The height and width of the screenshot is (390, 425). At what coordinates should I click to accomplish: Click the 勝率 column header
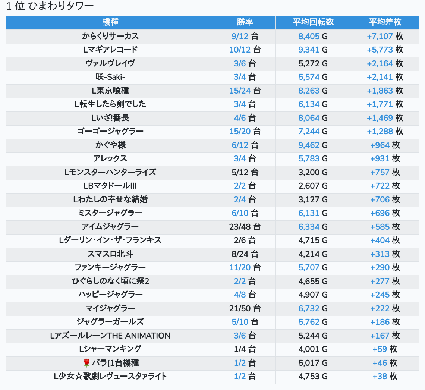pyautogui.click(x=245, y=22)
